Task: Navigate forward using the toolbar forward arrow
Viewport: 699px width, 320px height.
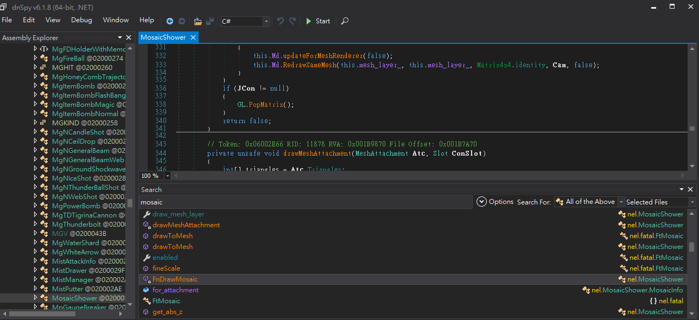Action: [x=182, y=21]
